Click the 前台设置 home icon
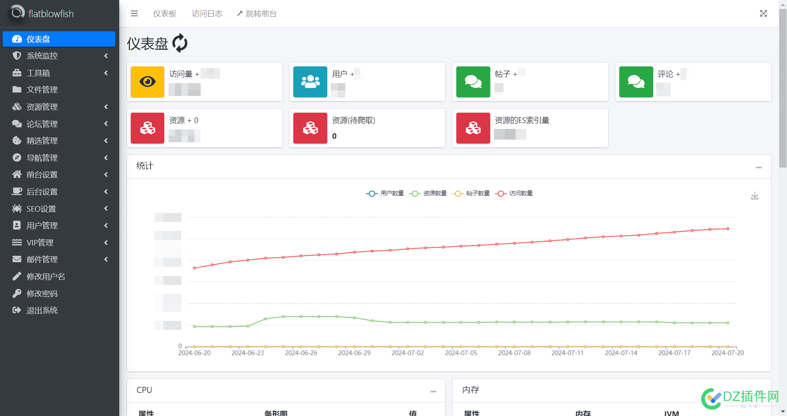The image size is (787, 416). [17, 174]
